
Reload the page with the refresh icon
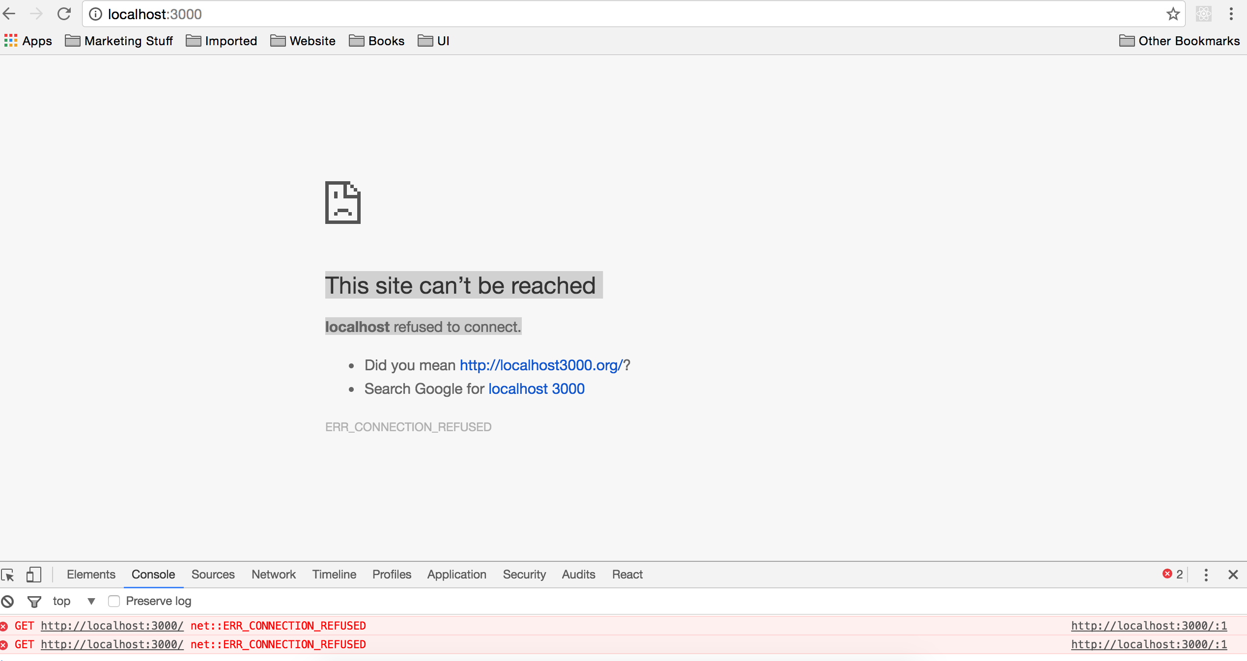(64, 14)
